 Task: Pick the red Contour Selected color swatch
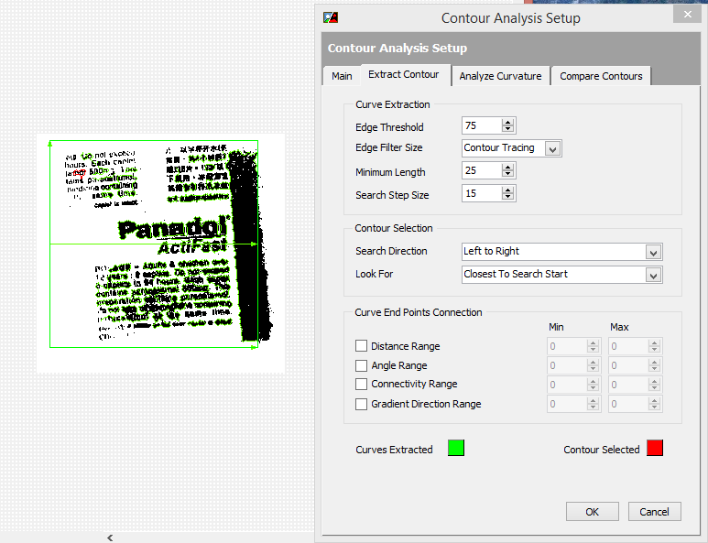655,448
